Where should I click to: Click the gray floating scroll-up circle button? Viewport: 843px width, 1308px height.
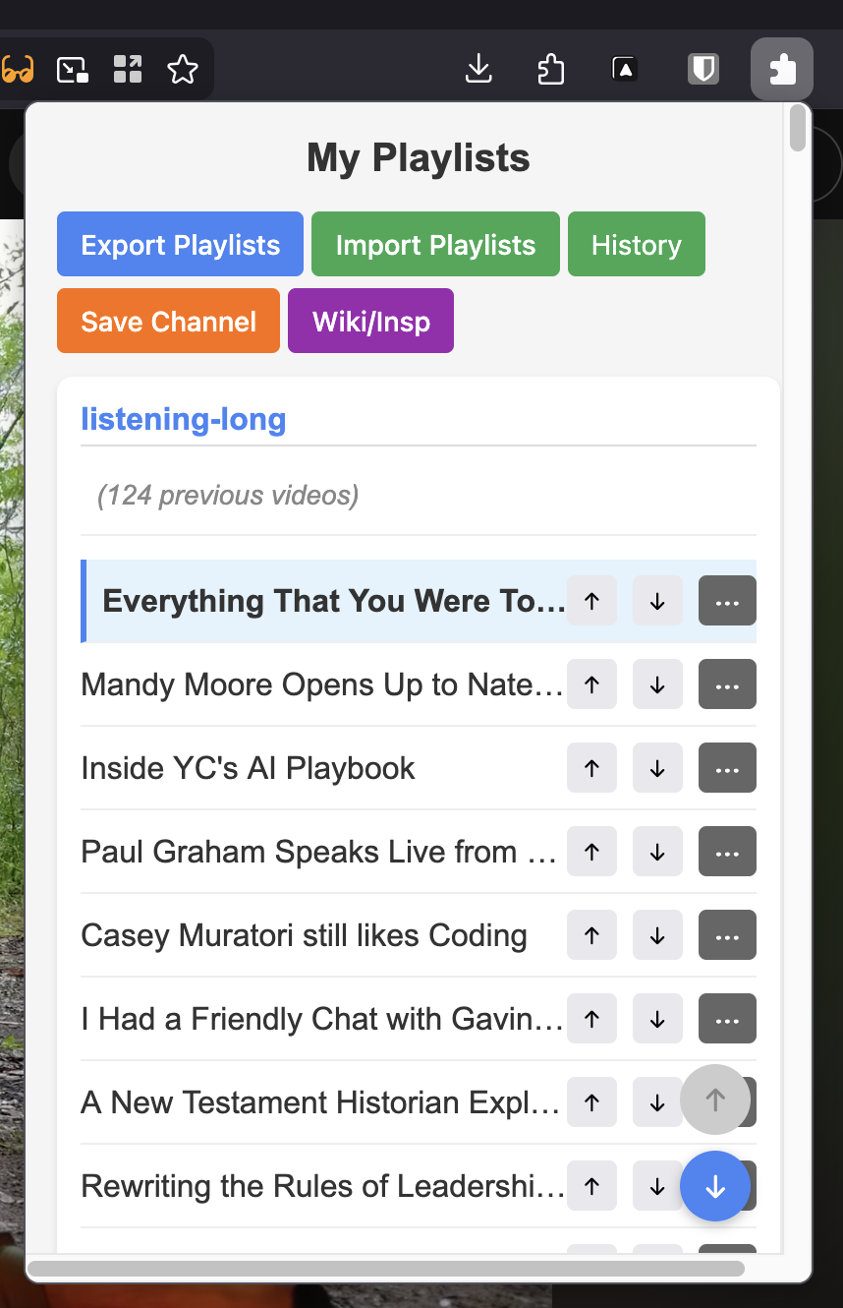(x=715, y=1100)
